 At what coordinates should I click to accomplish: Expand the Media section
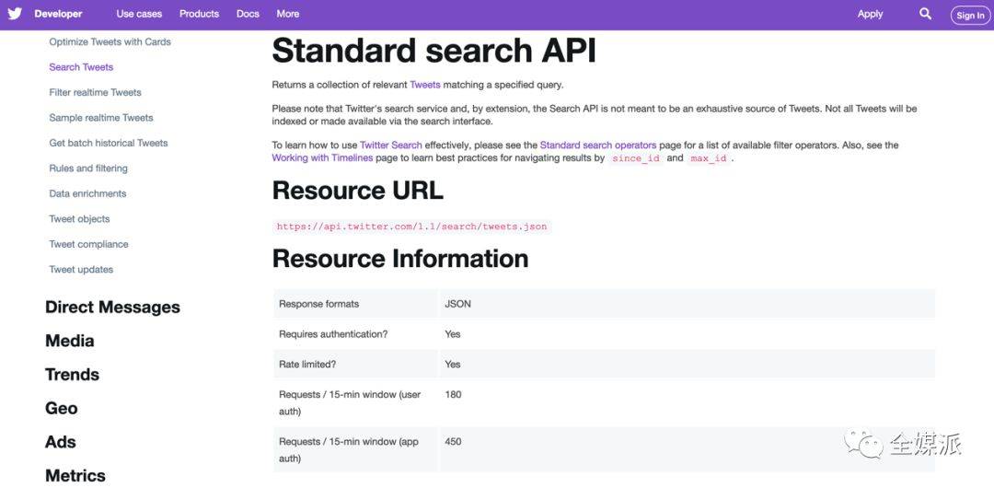[70, 341]
